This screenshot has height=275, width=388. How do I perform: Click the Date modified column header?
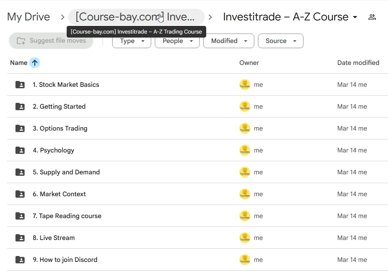[x=358, y=63]
